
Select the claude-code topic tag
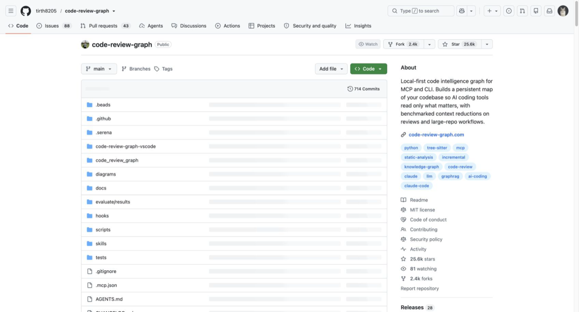pyautogui.click(x=417, y=186)
